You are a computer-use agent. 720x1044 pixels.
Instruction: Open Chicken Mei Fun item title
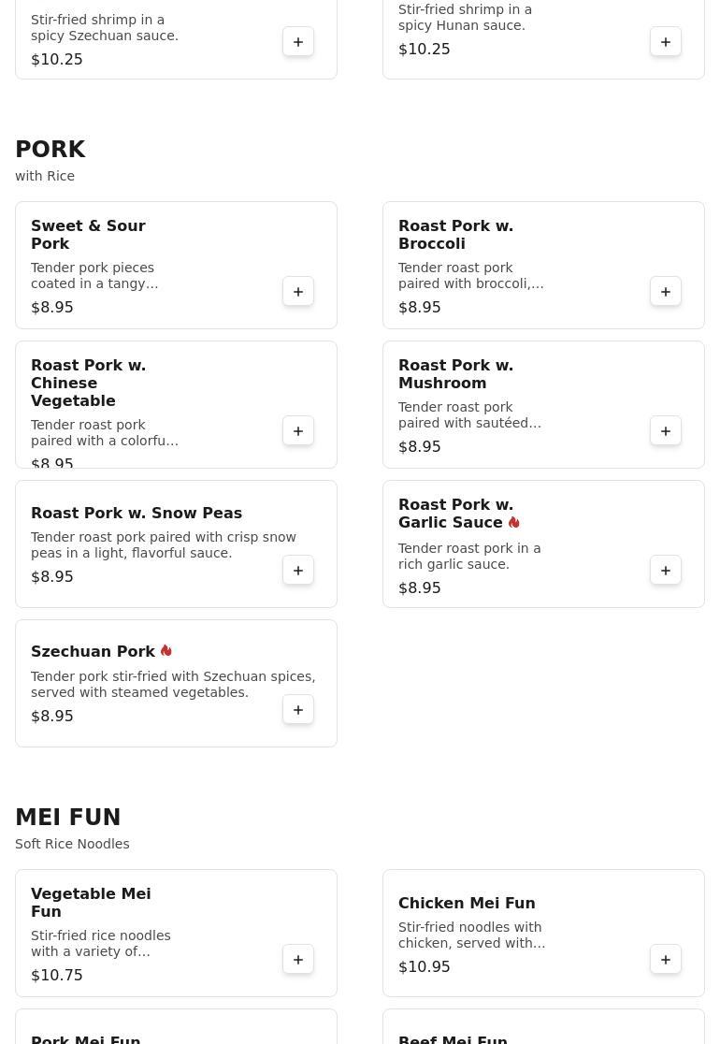click(467, 903)
